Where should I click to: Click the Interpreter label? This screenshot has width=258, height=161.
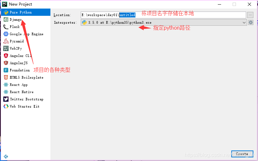click(x=65, y=22)
